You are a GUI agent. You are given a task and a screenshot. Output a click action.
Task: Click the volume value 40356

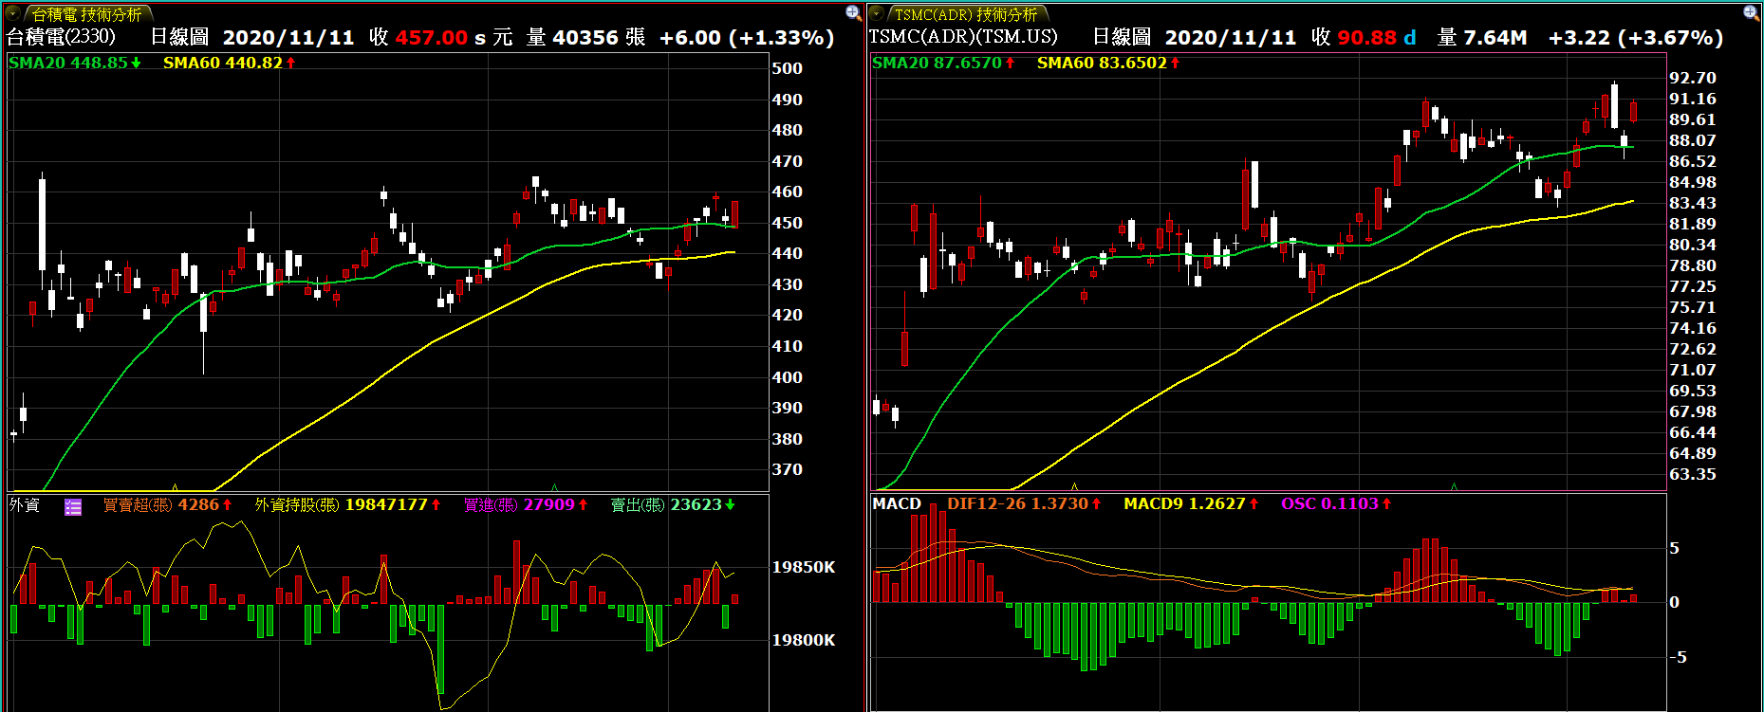pos(585,37)
